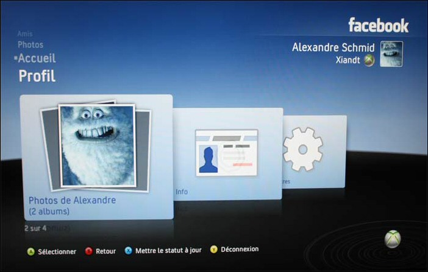Open the Amis menu item
The image size is (428, 272).
tap(25, 34)
